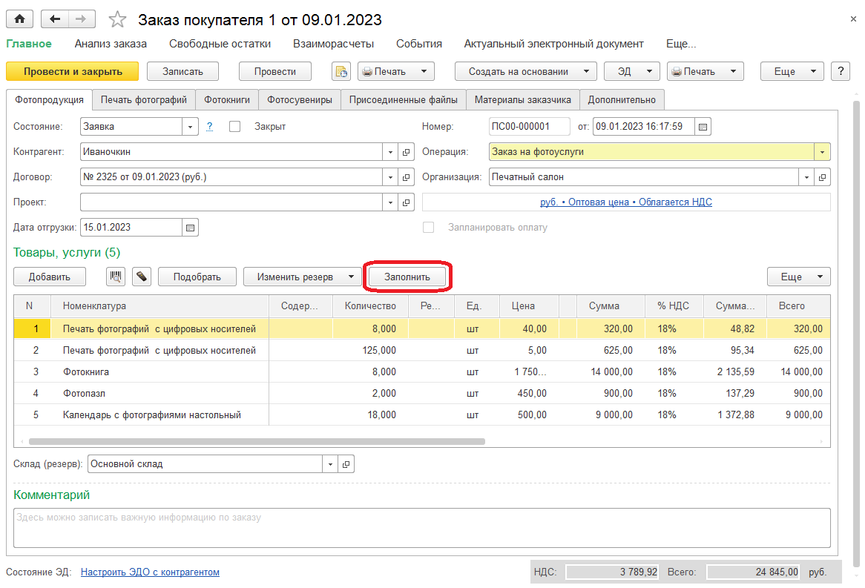865x588 pixels.
Task: Expand the Состояние dropdown showing Заявка
Action: tap(191, 127)
